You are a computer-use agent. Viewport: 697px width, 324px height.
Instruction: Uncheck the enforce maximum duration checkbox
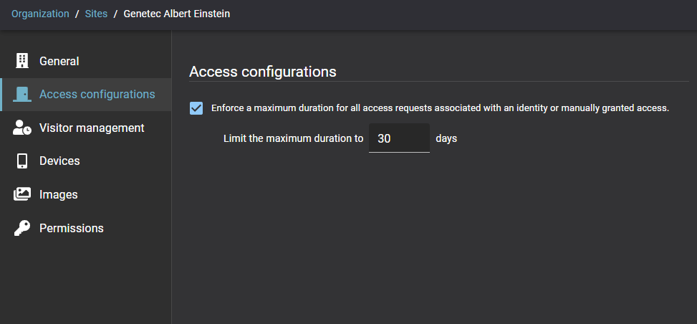196,108
